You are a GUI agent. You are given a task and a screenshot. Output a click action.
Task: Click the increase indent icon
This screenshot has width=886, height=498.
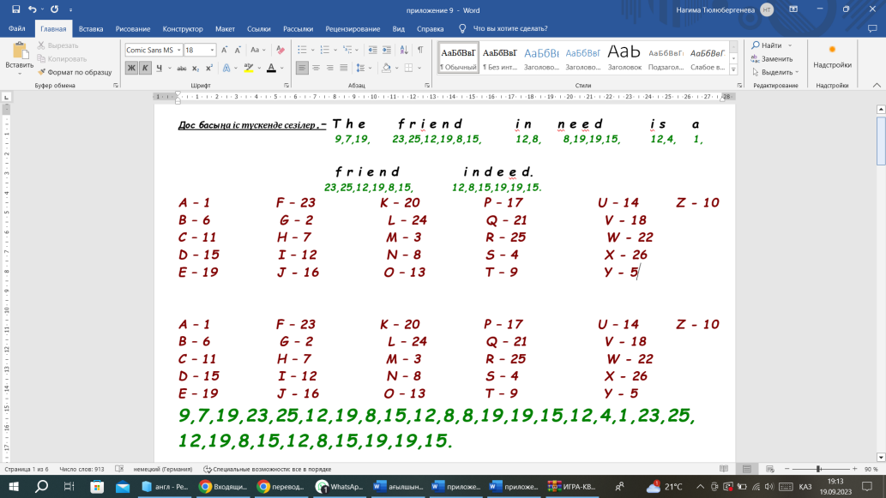point(387,50)
